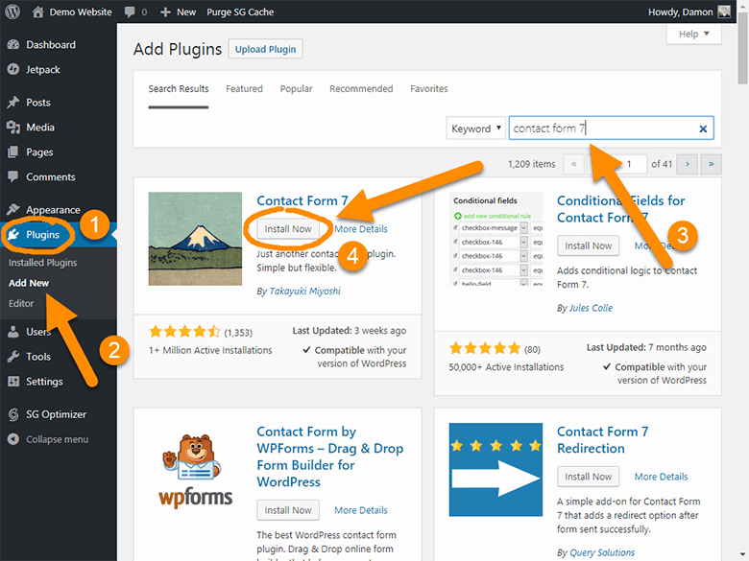The image size is (749, 561).
Task: Click the Conditional fields plugin thumbnail
Action: [x=495, y=239]
